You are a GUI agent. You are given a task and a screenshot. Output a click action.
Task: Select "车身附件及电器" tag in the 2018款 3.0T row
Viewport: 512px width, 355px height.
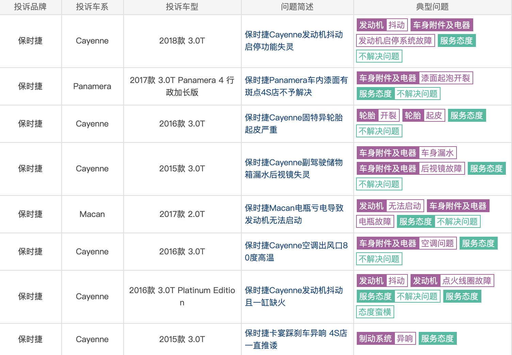(x=442, y=25)
